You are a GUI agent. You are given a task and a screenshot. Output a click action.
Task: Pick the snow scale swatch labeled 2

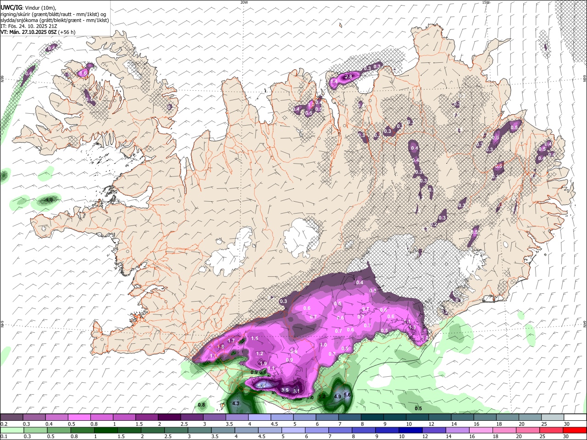click(x=169, y=418)
